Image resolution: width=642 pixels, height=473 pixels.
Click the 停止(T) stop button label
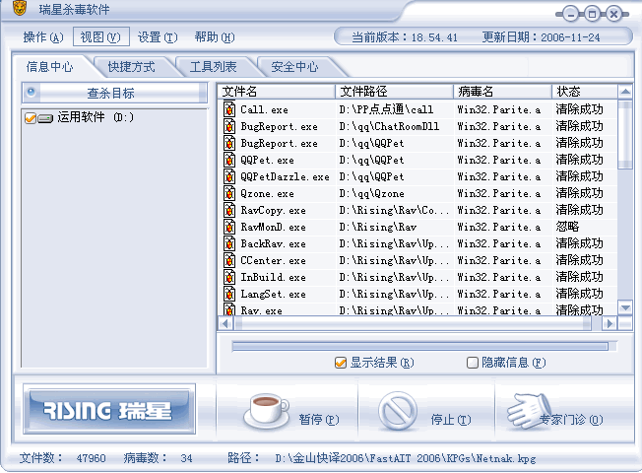451,420
